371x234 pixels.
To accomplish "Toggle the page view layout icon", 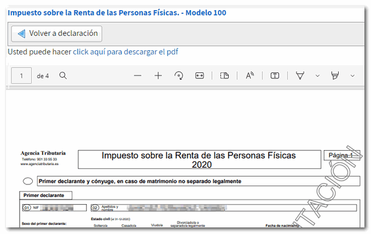I will [224, 75].
